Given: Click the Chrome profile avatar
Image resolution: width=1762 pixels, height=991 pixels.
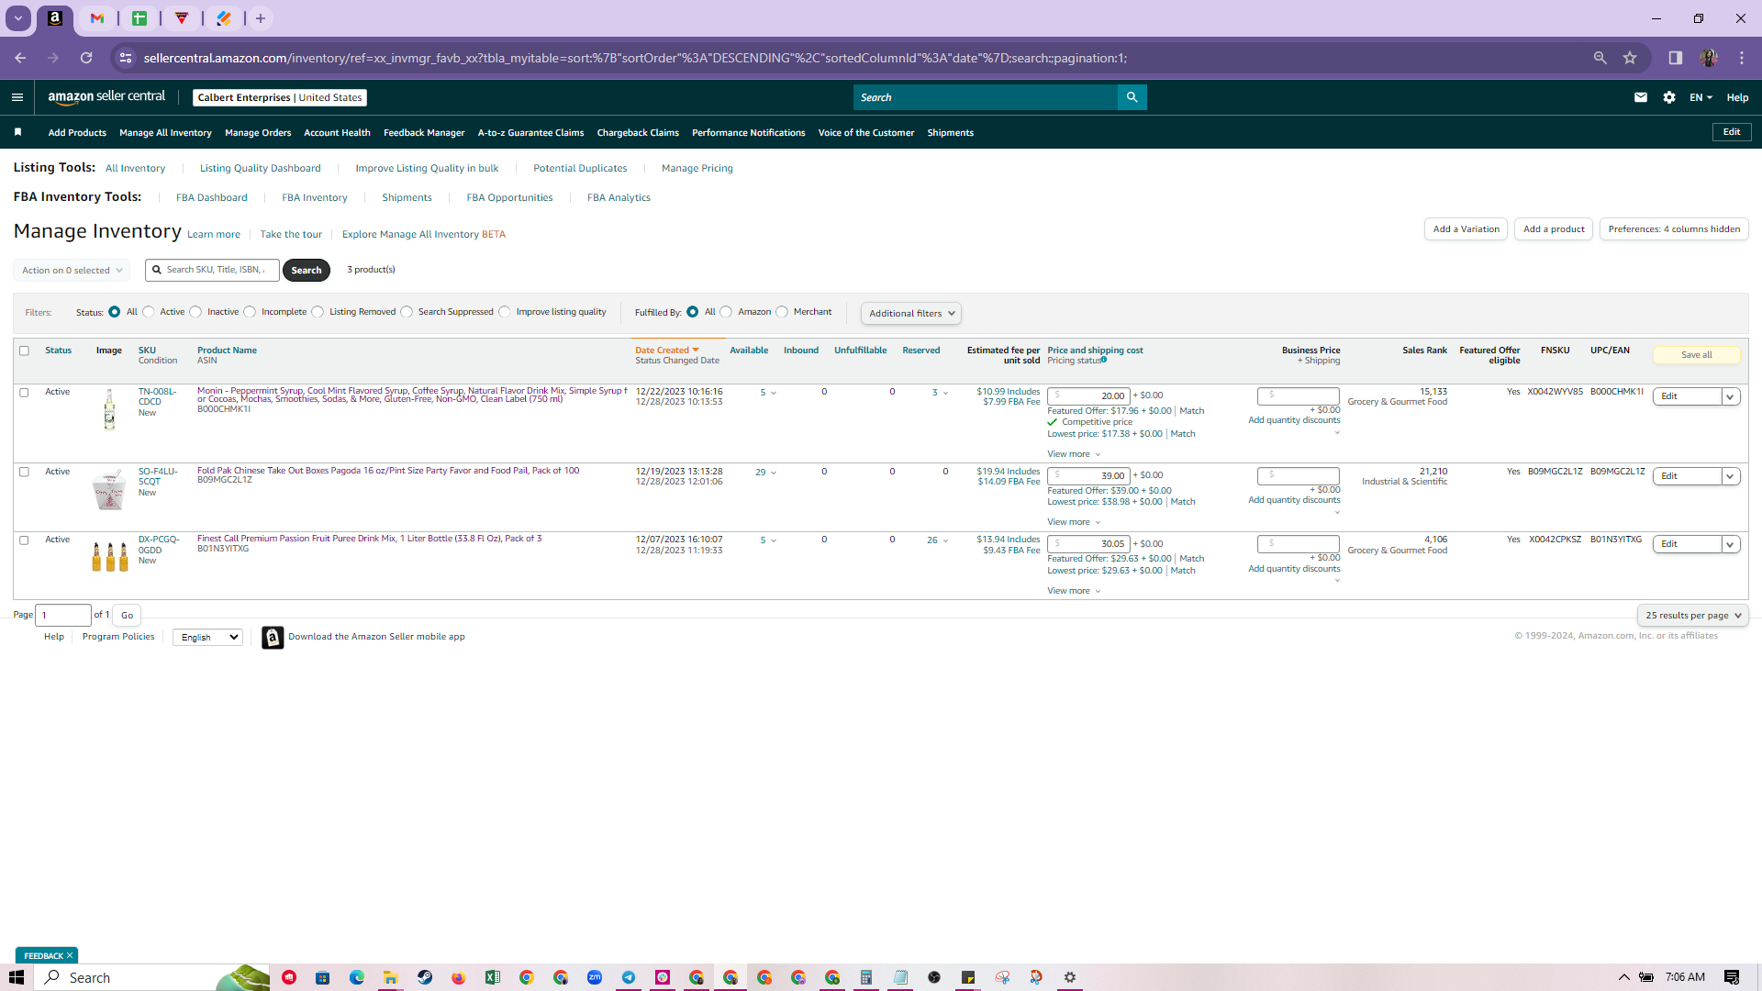Looking at the screenshot, I should click(x=1709, y=58).
